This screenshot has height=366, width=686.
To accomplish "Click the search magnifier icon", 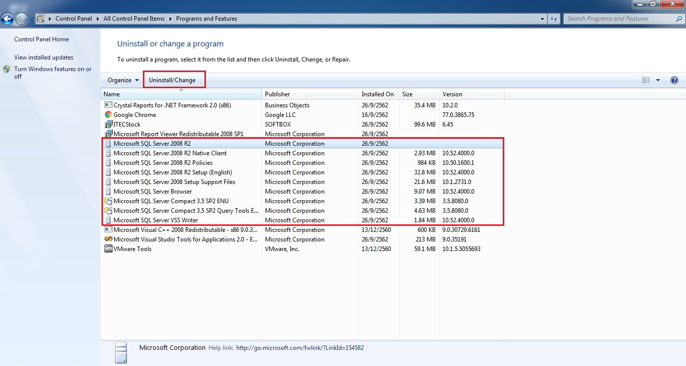I will point(679,19).
